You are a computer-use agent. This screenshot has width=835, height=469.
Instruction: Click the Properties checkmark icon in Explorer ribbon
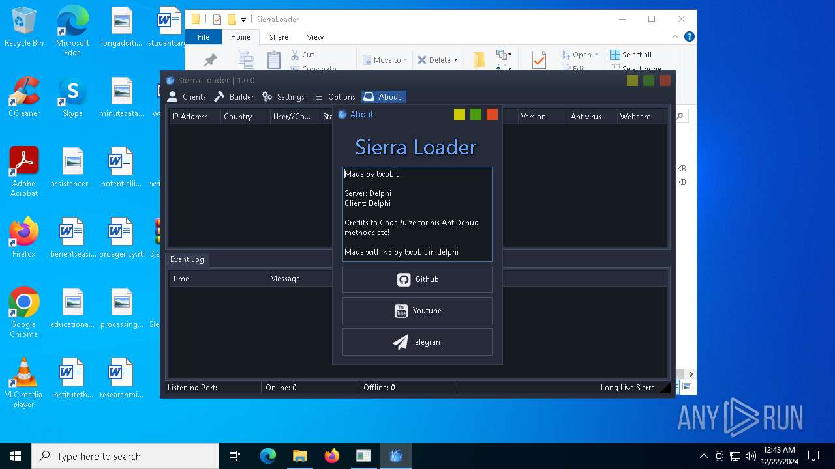click(539, 60)
